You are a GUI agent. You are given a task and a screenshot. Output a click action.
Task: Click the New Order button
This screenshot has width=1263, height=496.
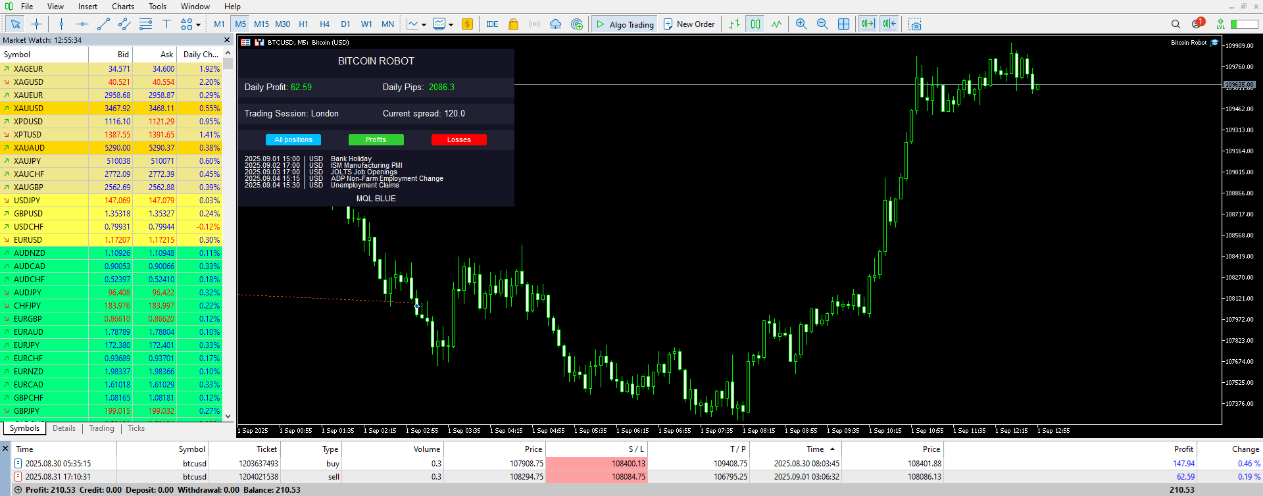[689, 24]
